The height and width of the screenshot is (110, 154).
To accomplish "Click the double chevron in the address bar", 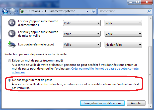I will pyautogui.click(x=26, y=11).
